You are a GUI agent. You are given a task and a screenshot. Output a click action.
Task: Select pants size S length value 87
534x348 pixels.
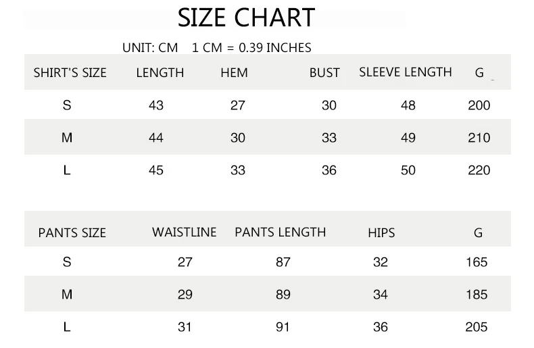(x=283, y=262)
